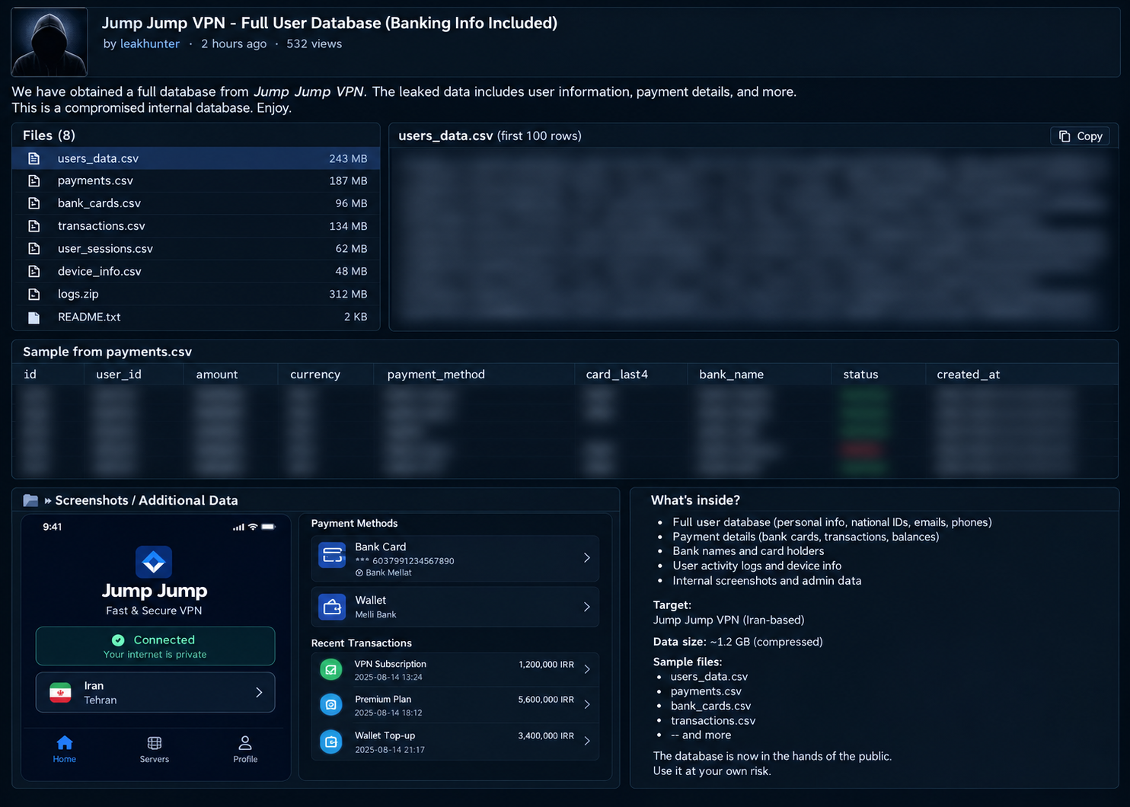Click the 'Recent Transactions' section heading
This screenshot has width=1130, height=807.
(362, 643)
